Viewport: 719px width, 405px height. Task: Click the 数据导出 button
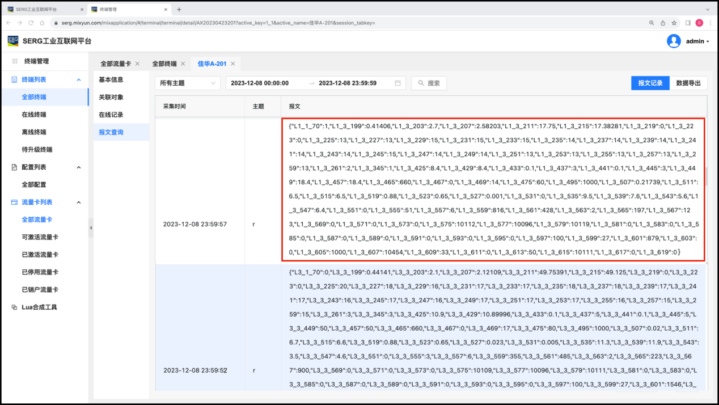pyautogui.click(x=688, y=83)
